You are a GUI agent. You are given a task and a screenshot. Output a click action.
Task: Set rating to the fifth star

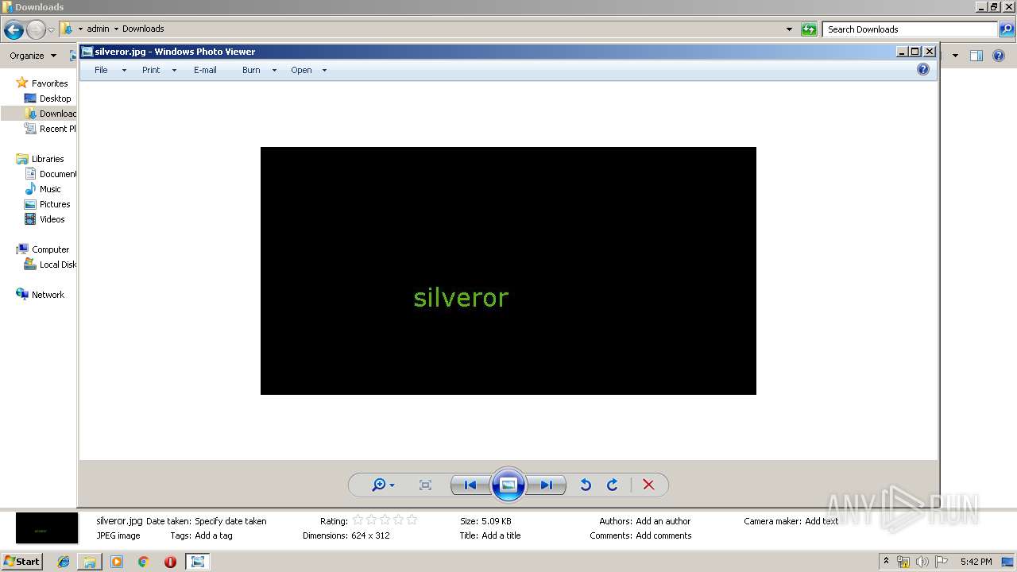point(412,520)
